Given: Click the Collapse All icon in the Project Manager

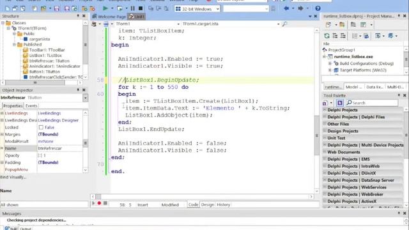Looking at the screenshot, I should [x=343, y=36].
